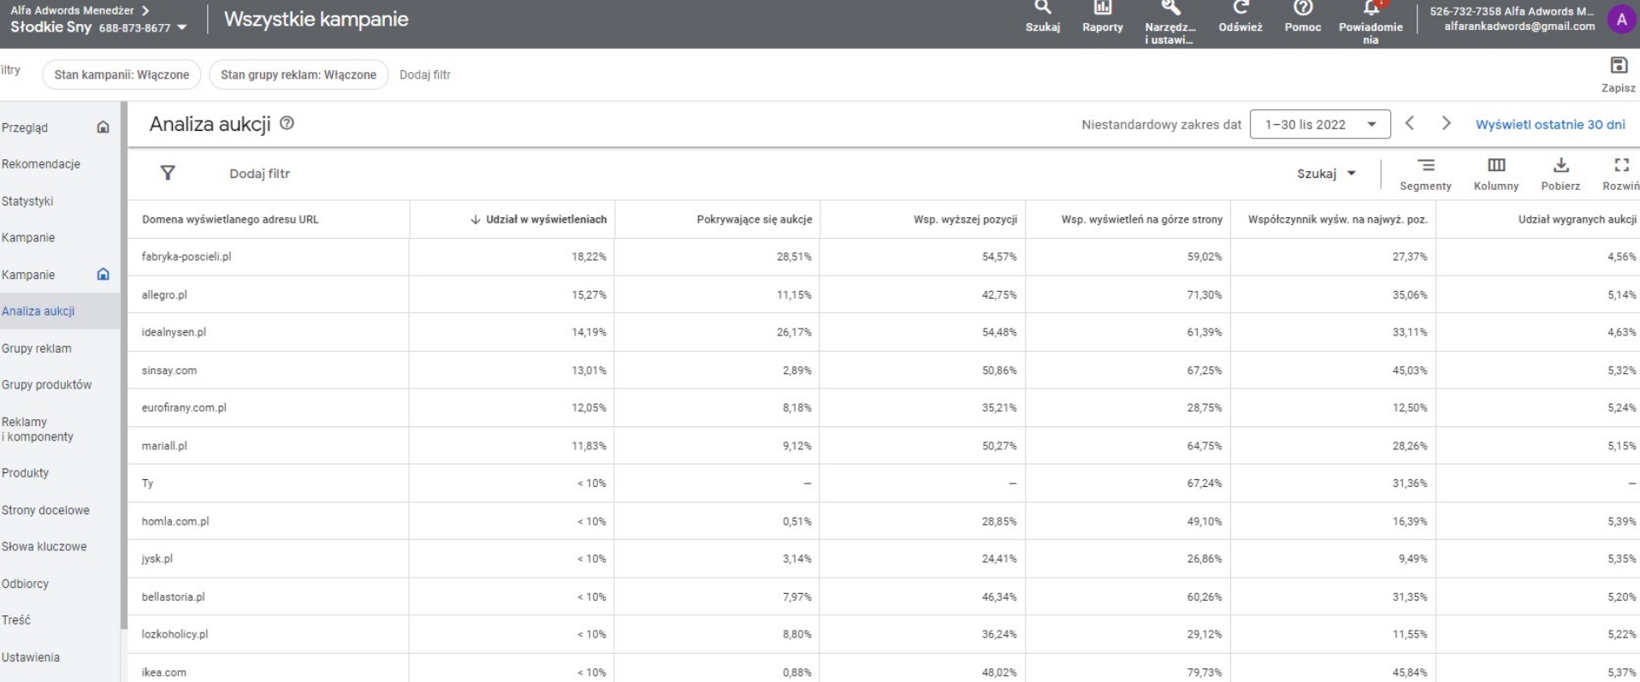
Task: Open Narzędzia i ustawienia wrench icon
Action: (1169, 9)
